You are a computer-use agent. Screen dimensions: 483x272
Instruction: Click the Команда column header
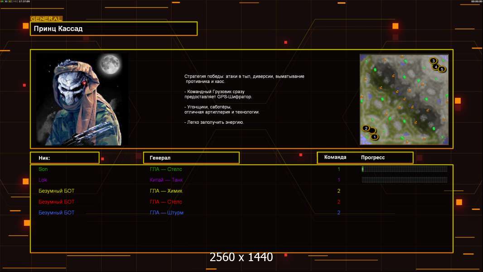point(335,157)
